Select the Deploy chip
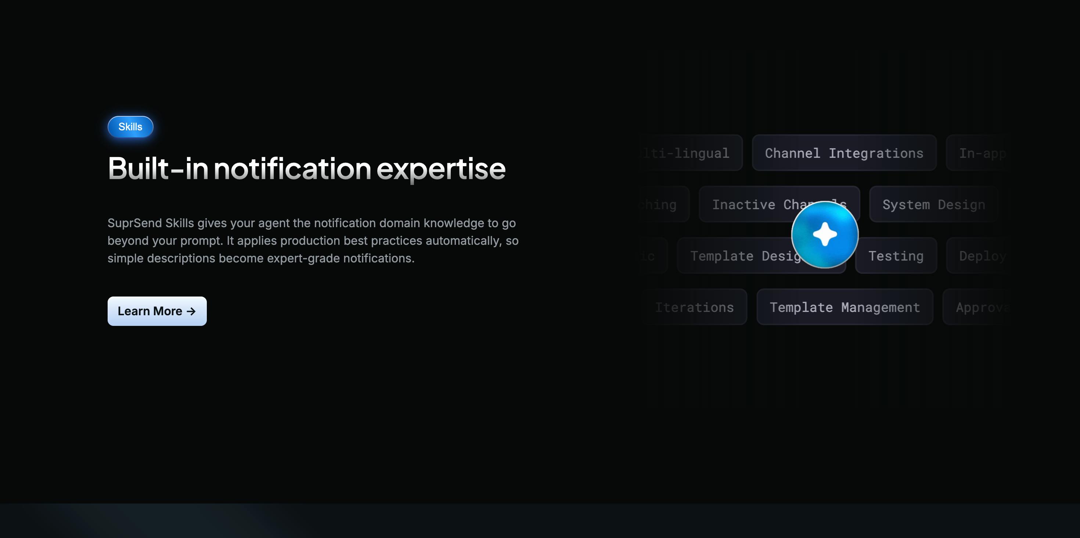This screenshot has width=1080, height=538. pyautogui.click(x=979, y=255)
